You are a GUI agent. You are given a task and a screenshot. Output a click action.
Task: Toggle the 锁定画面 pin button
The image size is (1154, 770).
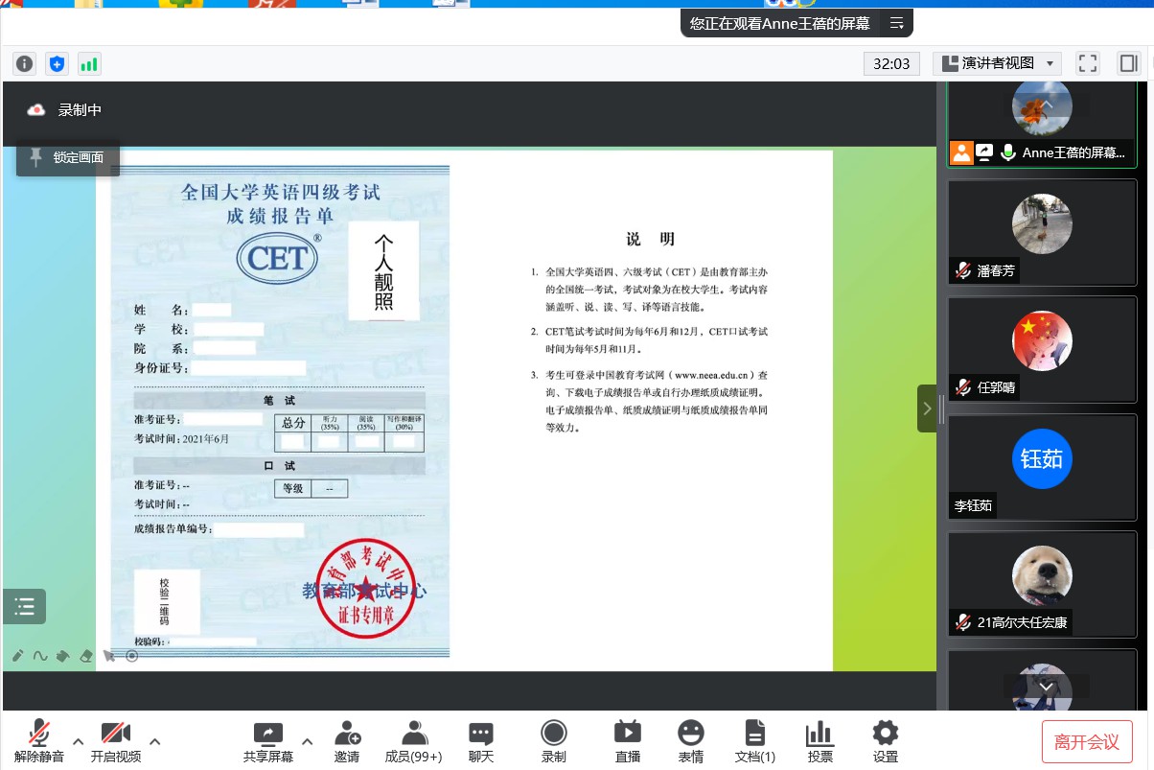tap(67, 158)
